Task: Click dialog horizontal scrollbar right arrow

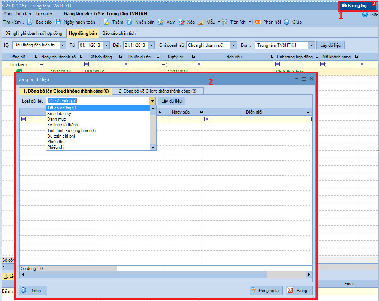Action: (309, 275)
